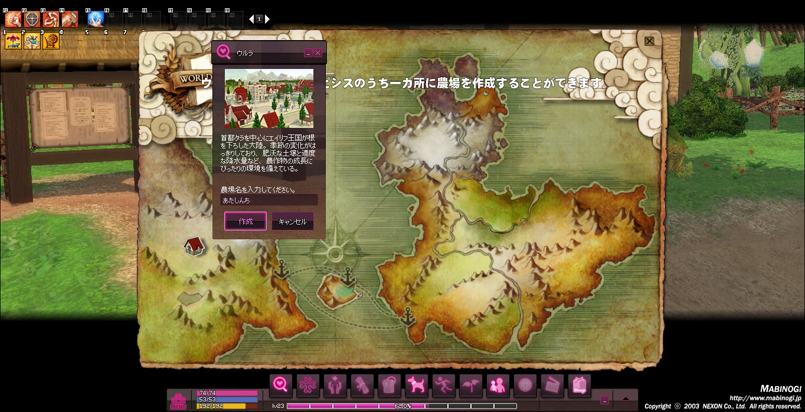Open the inventory bag icon
Screen dimensions: 805x412
click(390, 385)
